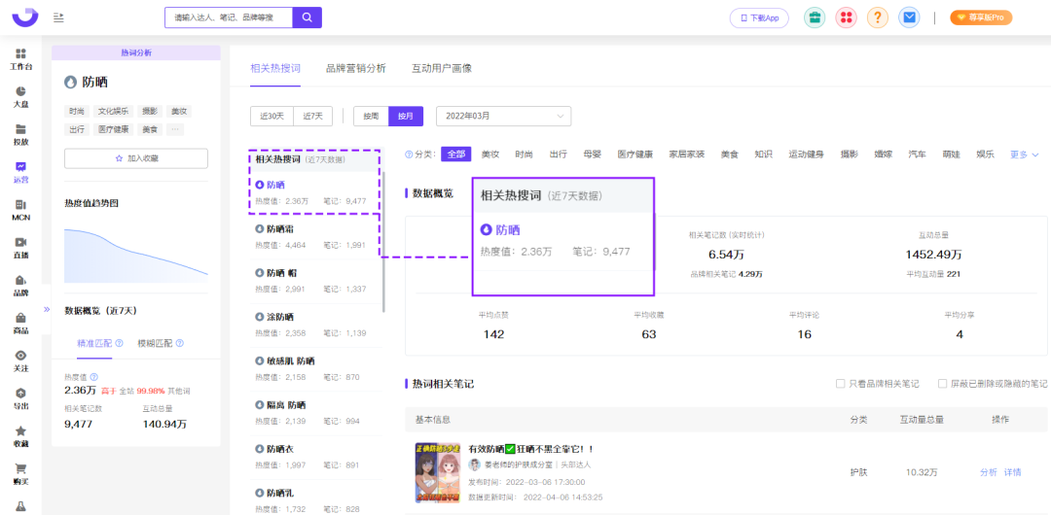Go to 关注 eye icon in sidebar
1051x515 pixels.
[x=20, y=360]
